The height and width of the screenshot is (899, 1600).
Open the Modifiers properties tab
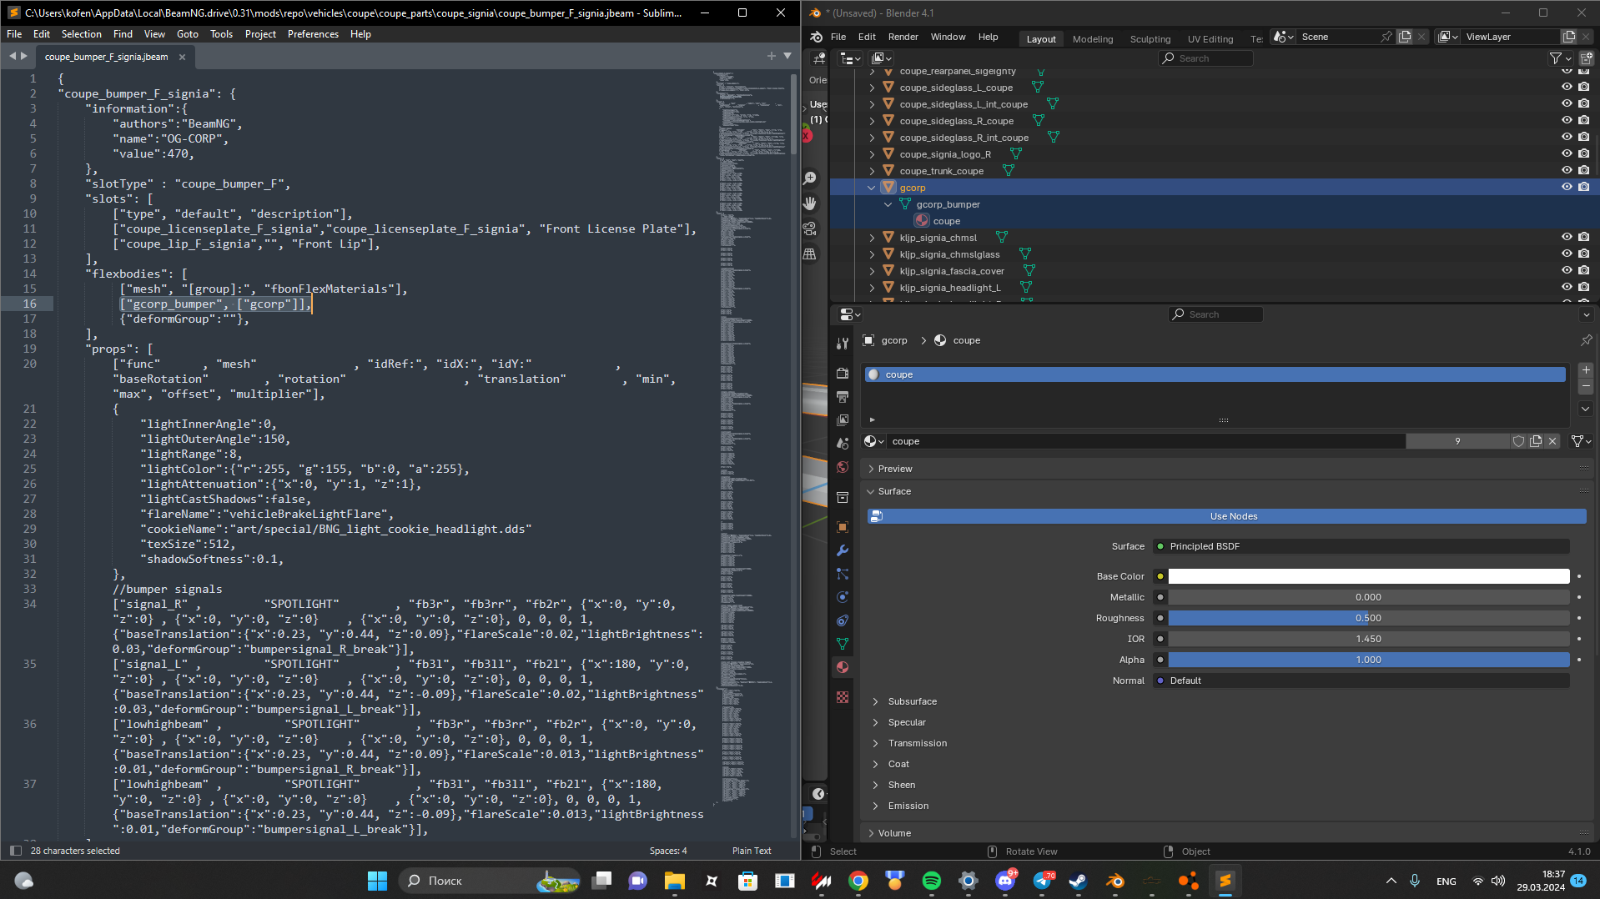[x=843, y=550]
